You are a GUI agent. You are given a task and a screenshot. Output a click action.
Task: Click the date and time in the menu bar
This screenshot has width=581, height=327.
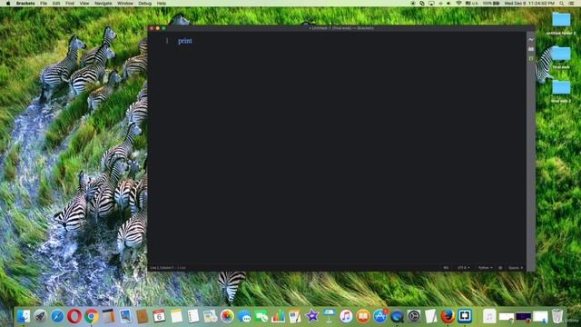(x=529, y=3)
